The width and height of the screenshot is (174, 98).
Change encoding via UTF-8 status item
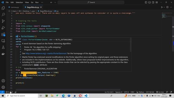click(126, 92)
